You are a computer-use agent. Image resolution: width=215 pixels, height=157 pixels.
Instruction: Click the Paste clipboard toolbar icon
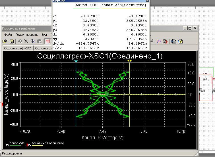point(40,41)
